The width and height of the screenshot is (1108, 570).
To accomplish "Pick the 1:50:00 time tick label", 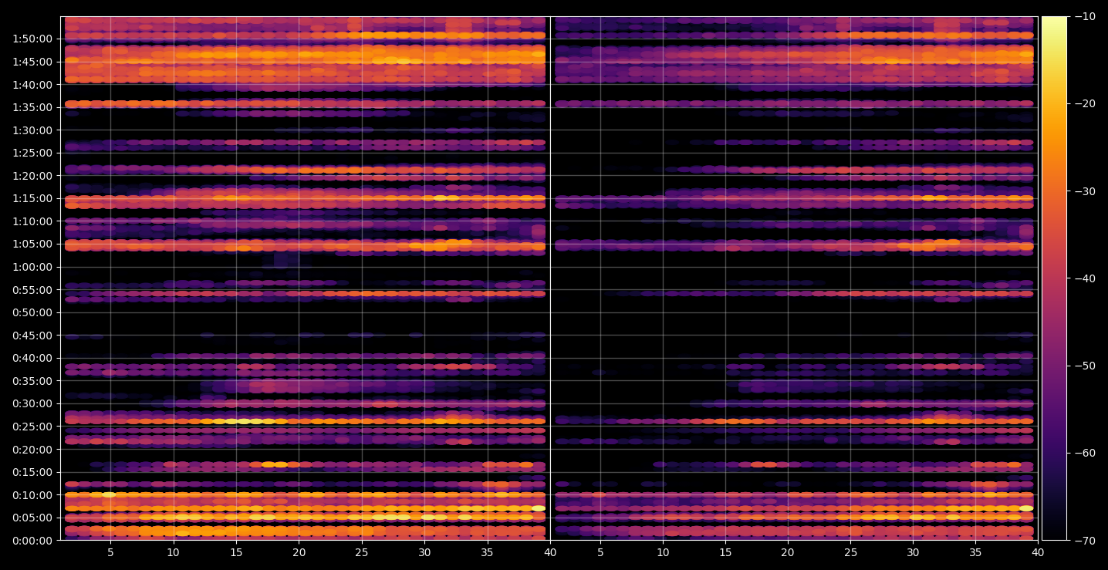I will coord(32,39).
